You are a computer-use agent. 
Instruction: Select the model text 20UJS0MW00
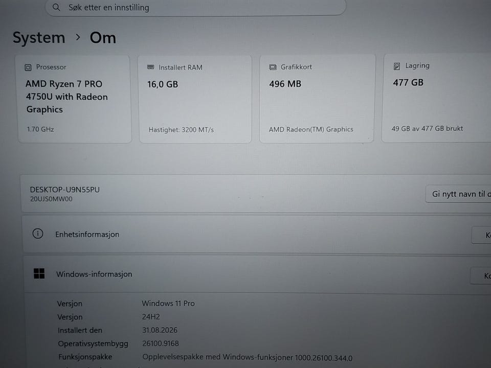tap(51, 199)
